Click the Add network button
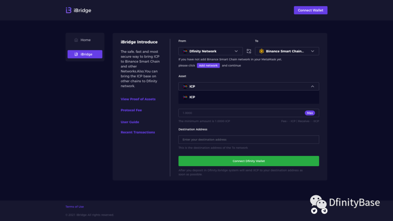Image resolution: width=393 pixels, height=221 pixels. pyautogui.click(x=208, y=65)
